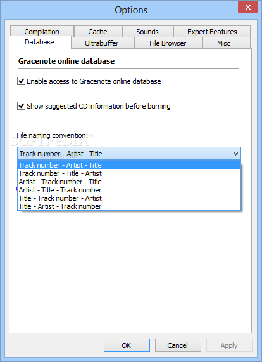Select Artist - Title - Track number option
Screen dimensions: 262x362
[129, 190]
